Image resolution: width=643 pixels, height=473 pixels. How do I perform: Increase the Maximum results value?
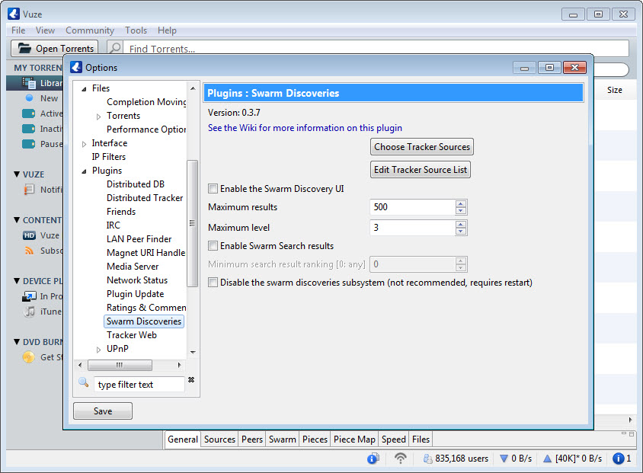coord(460,203)
